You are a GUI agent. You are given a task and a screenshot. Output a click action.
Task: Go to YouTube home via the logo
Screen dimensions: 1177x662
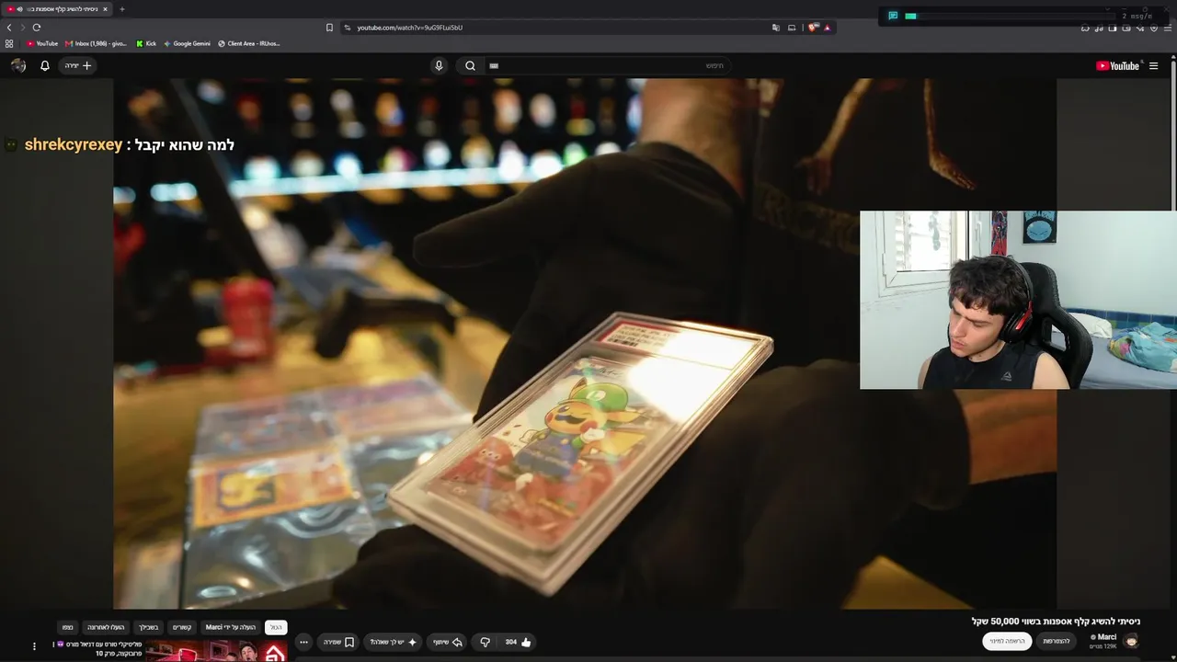[1117, 65]
